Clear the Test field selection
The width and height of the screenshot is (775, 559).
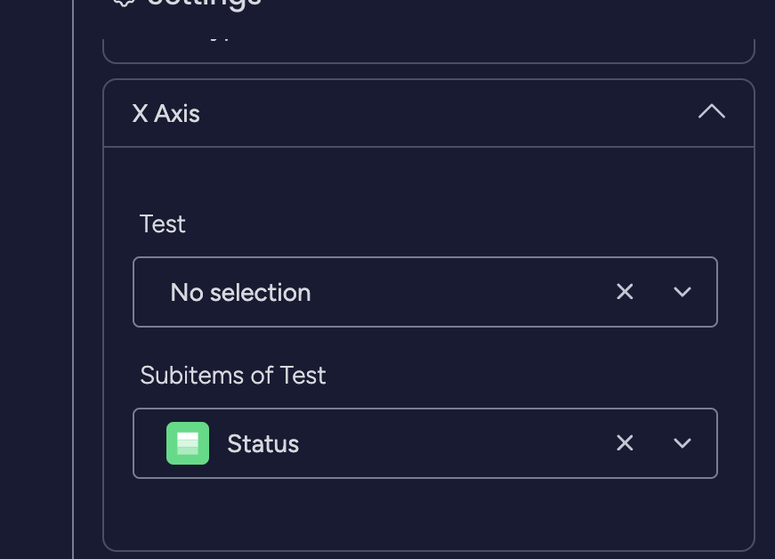[x=625, y=292]
